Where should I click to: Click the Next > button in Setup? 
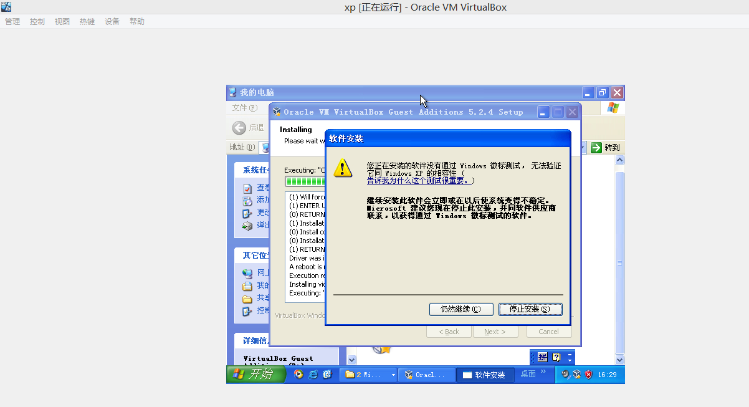click(495, 332)
